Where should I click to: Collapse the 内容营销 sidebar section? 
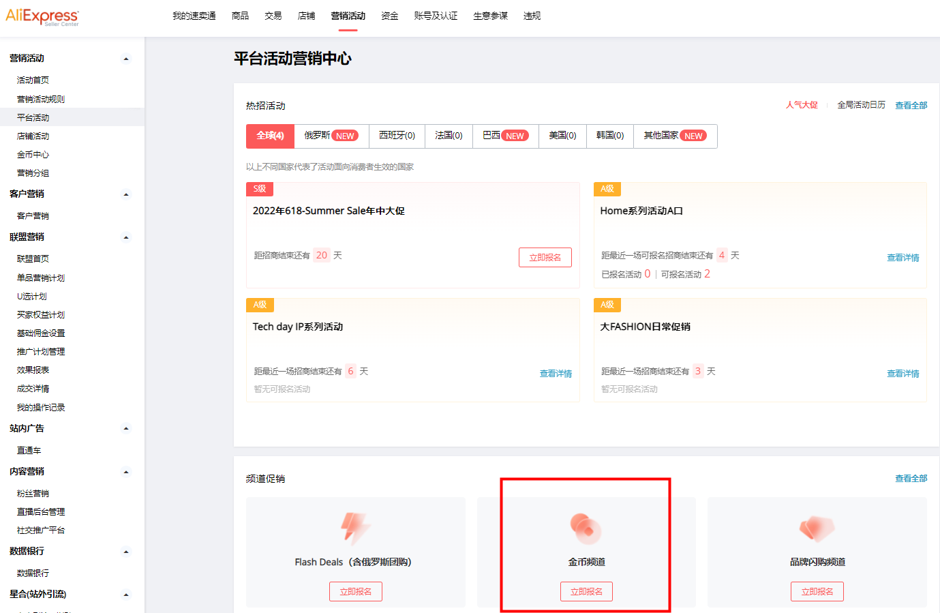point(126,472)
